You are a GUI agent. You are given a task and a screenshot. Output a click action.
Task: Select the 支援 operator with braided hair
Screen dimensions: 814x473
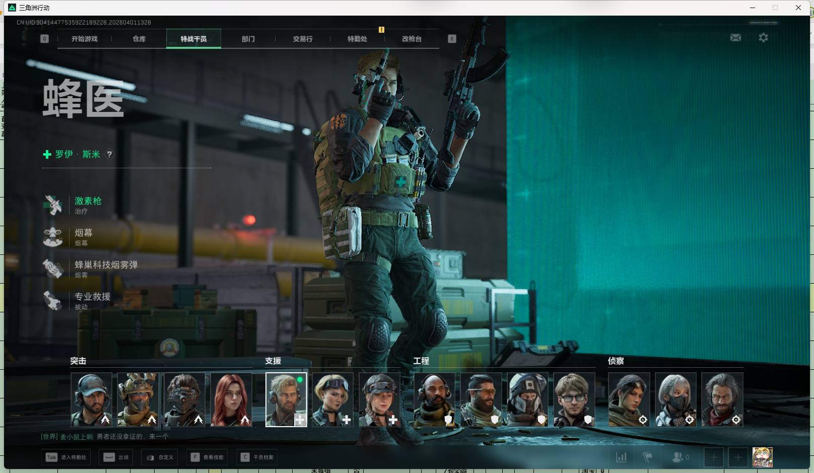[x=379, y=399]
